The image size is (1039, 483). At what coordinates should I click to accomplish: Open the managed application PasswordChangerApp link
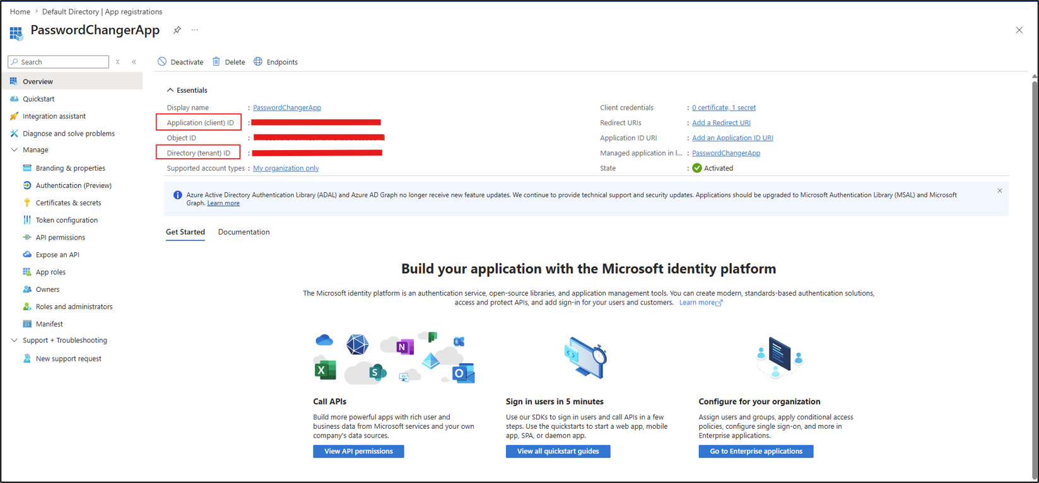(726, 153)
